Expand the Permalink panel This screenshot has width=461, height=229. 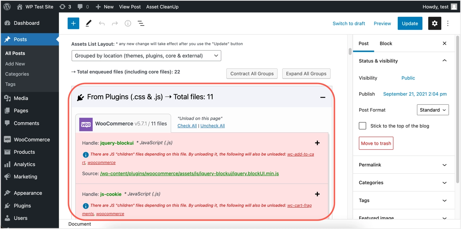tap(403, 165)
